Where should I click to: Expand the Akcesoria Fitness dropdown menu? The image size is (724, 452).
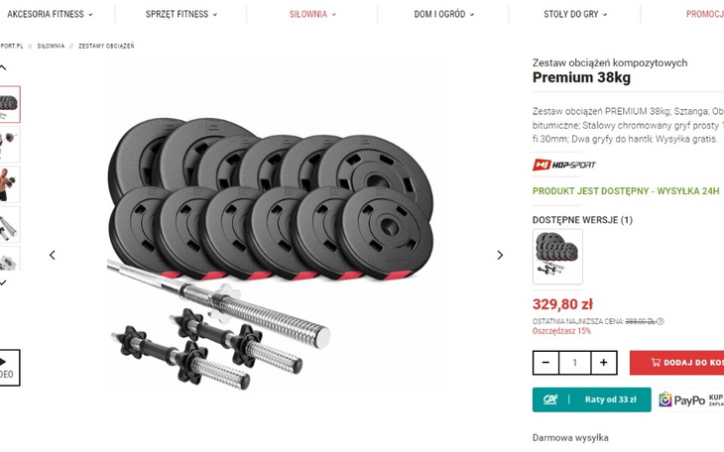tap(50, 15)
